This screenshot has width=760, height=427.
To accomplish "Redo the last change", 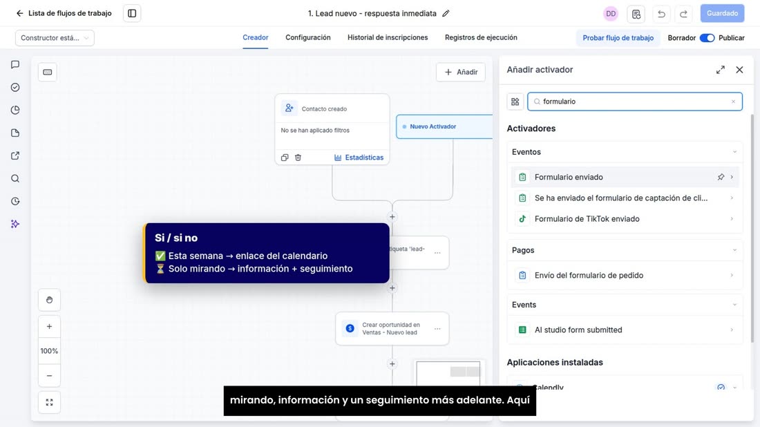I will click(683, 14).
